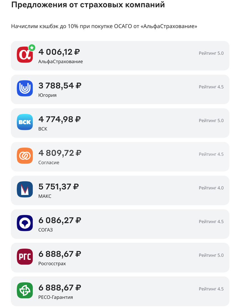Choose the 4 774,98 ₽ ВСК price
Viewport: 247px width, 307px height.
point(59,120)
